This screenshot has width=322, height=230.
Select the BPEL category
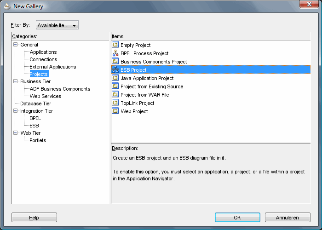(35, 119)
